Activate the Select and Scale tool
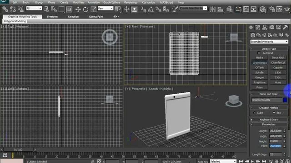The height and width of the screenshot is (163, 291). click(x=93, y=9)
